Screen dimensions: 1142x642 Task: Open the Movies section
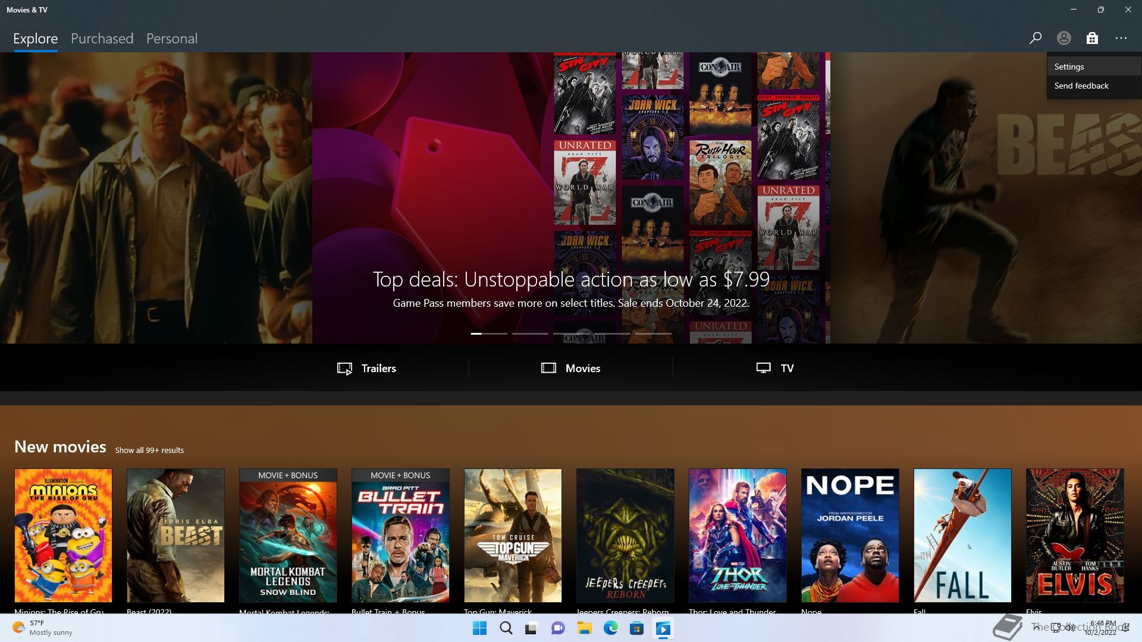(571, 368)
